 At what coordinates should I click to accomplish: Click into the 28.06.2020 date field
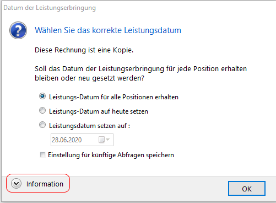pyautogui.click(x=82, y=140)
